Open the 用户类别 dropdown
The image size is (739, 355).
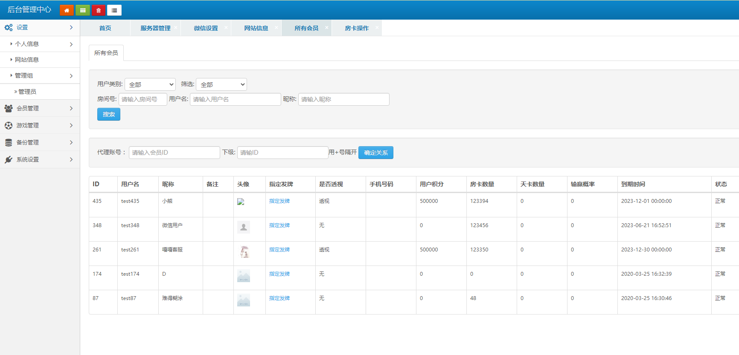coord(150,84)
